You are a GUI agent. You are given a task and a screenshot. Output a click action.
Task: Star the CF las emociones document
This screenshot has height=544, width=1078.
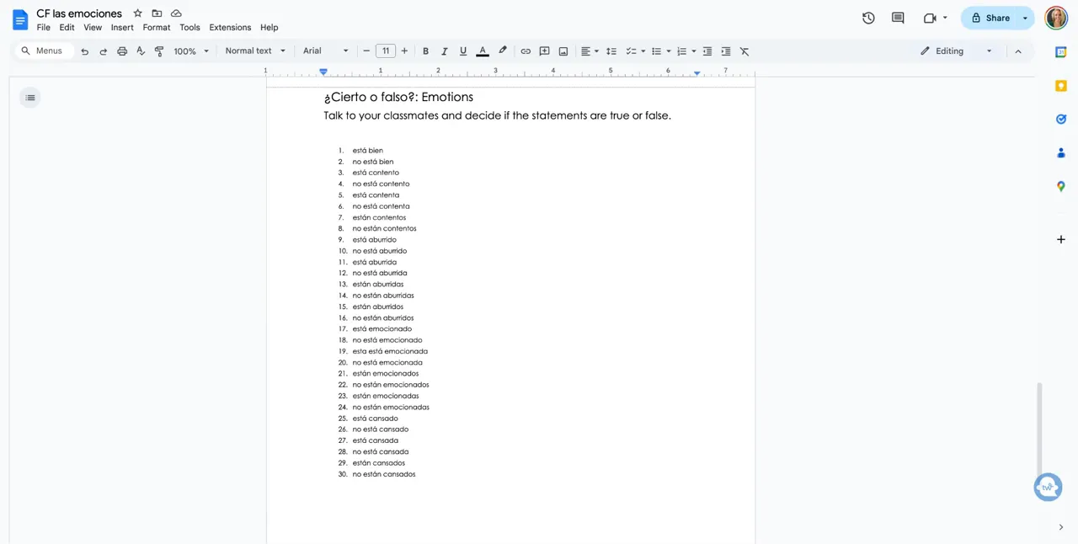tap(137, 13)
